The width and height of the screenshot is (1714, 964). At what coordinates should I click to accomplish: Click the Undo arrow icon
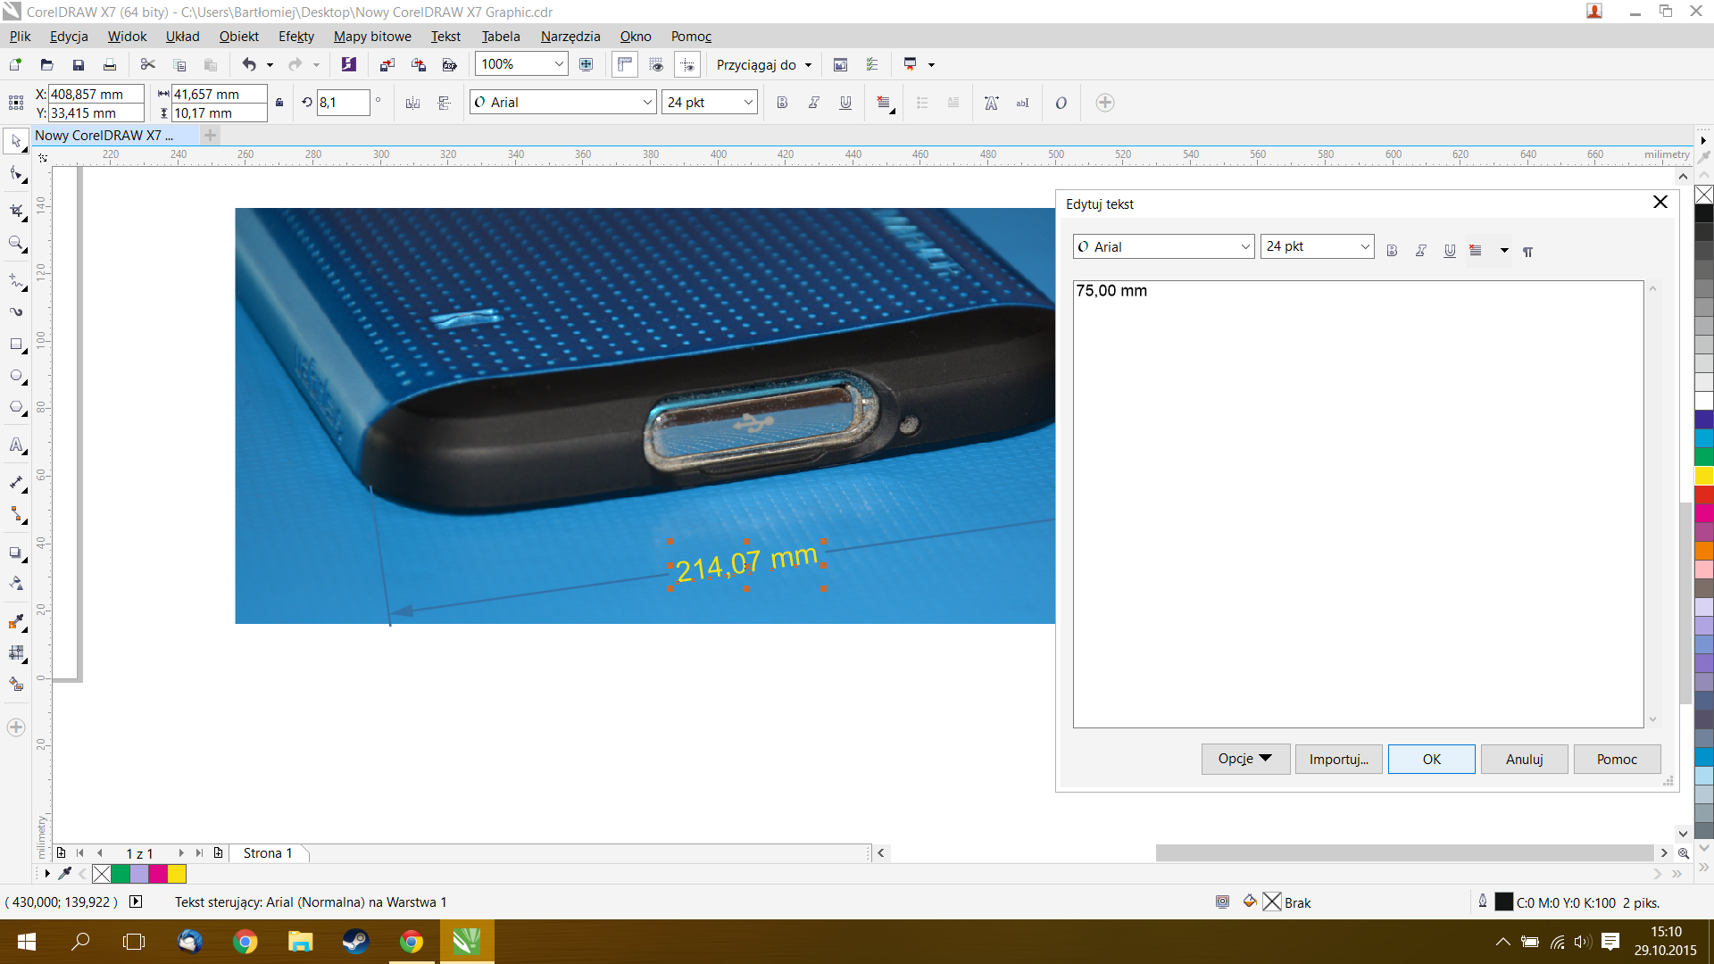click(249, 64)
